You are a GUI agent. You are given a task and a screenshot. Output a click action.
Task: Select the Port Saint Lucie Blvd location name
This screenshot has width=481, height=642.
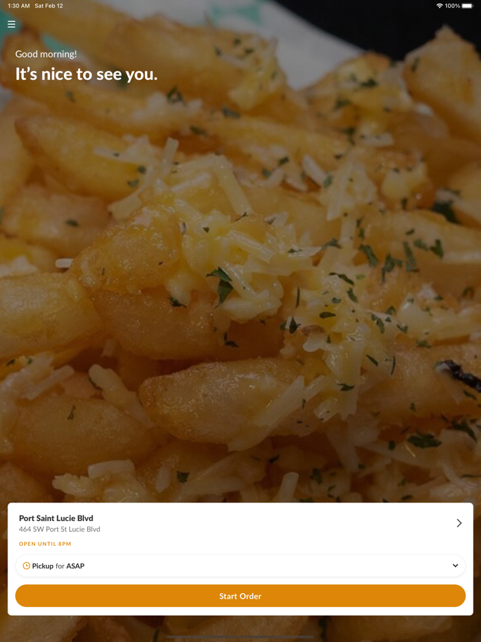pos(56,518)
